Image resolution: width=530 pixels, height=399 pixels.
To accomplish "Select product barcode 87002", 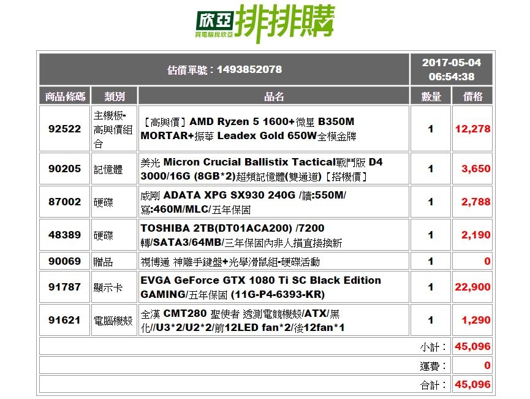I will click(64, 202).
